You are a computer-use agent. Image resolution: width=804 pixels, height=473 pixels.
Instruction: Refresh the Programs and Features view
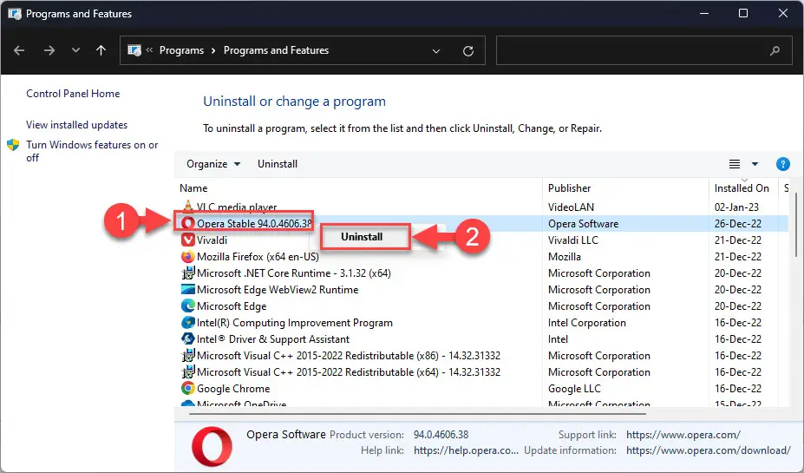point(468,51)
